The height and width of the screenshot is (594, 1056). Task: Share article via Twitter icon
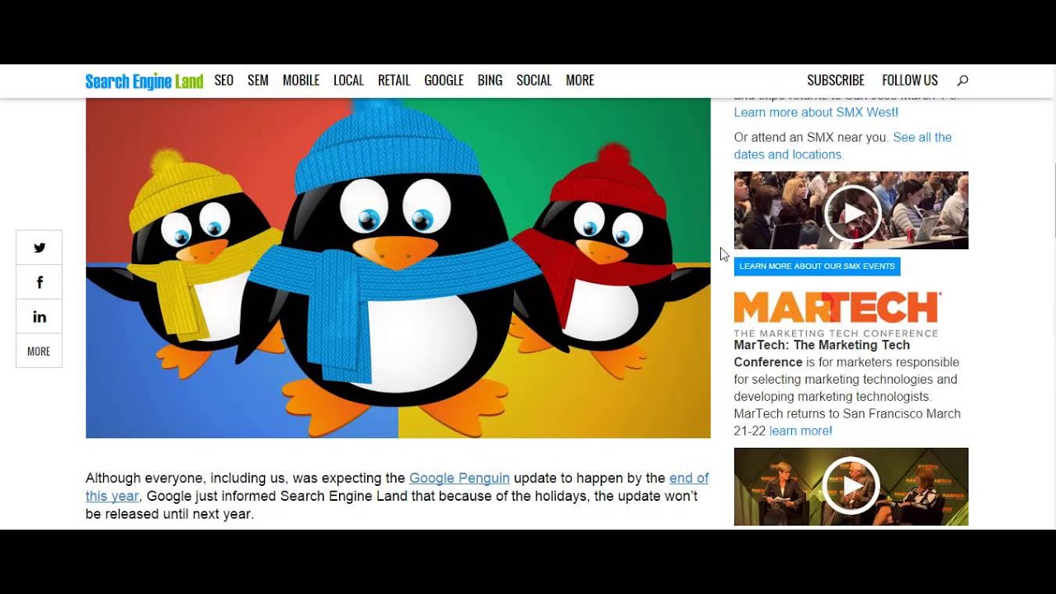pyautogui.click(x=39, y=247)
